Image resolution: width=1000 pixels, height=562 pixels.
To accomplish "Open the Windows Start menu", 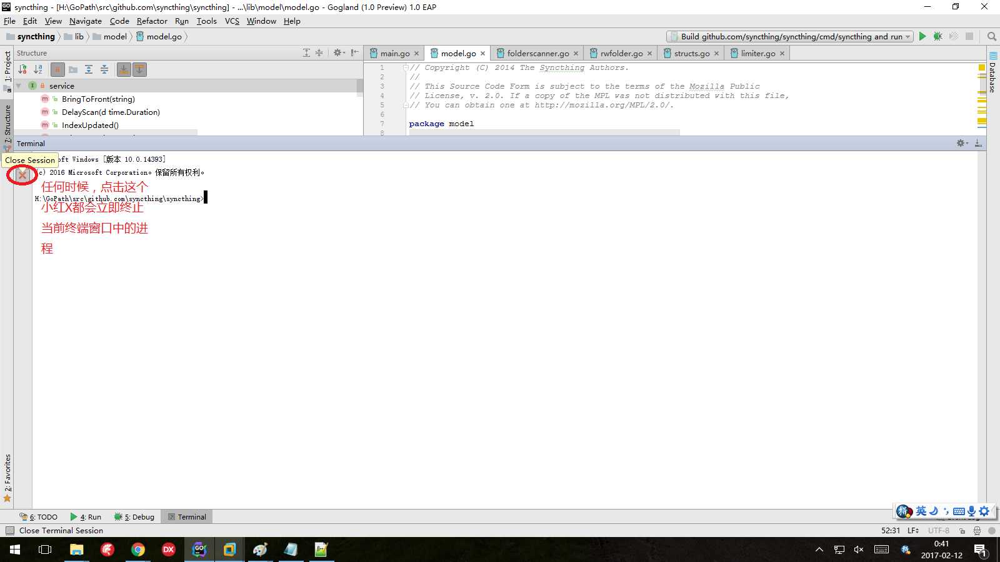I will point(15,550).
